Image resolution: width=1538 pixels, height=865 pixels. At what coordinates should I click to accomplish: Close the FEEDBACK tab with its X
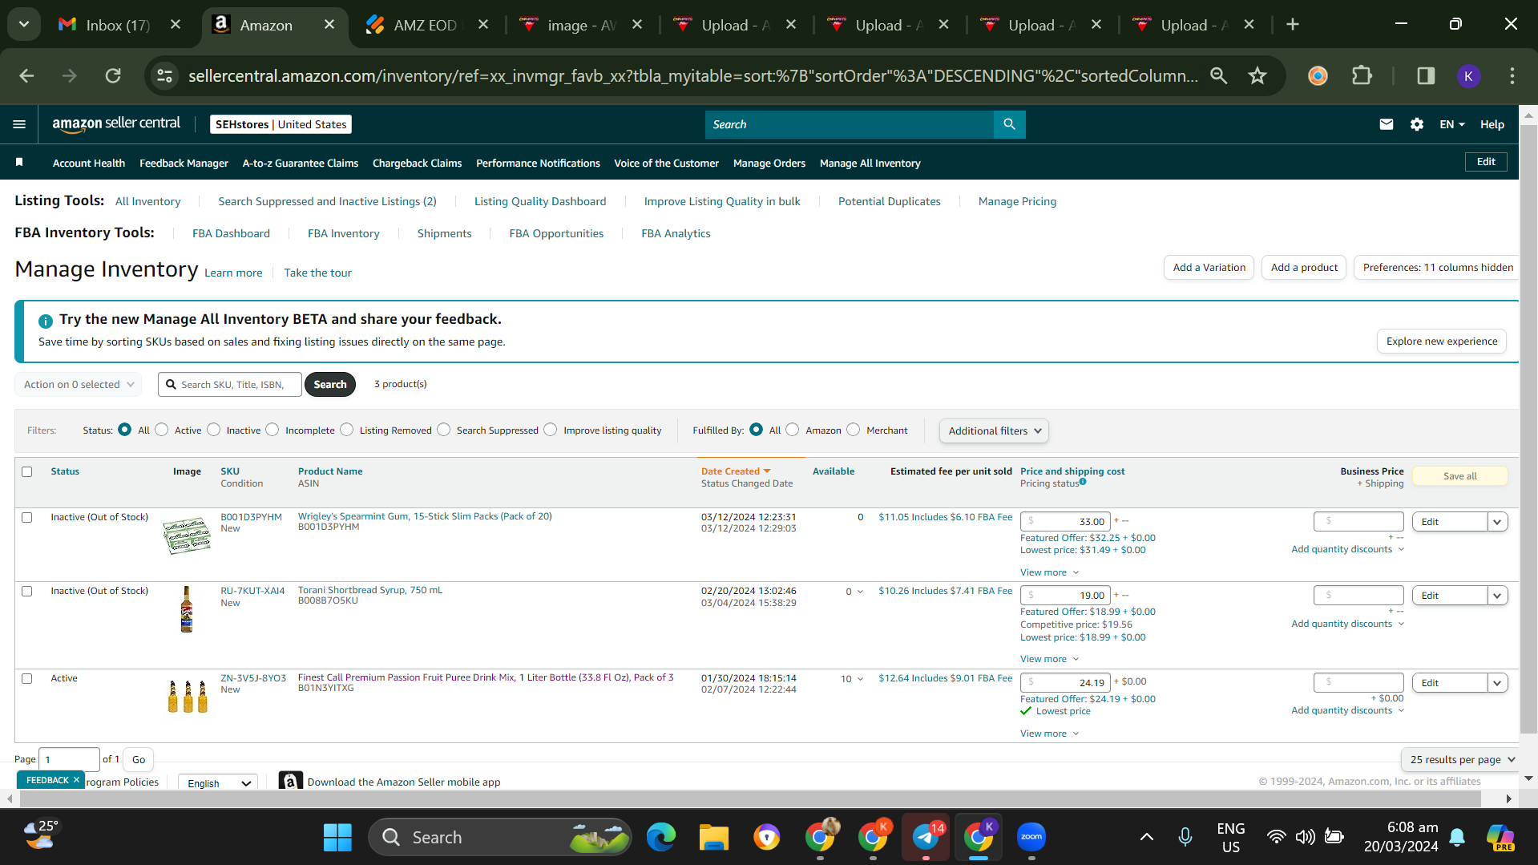[x=76, y=780]
